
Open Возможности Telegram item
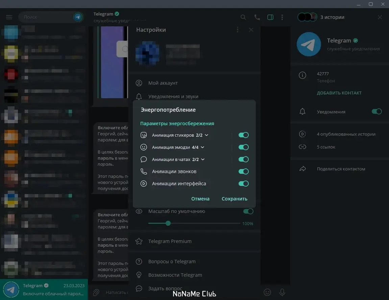pos(195,275)
